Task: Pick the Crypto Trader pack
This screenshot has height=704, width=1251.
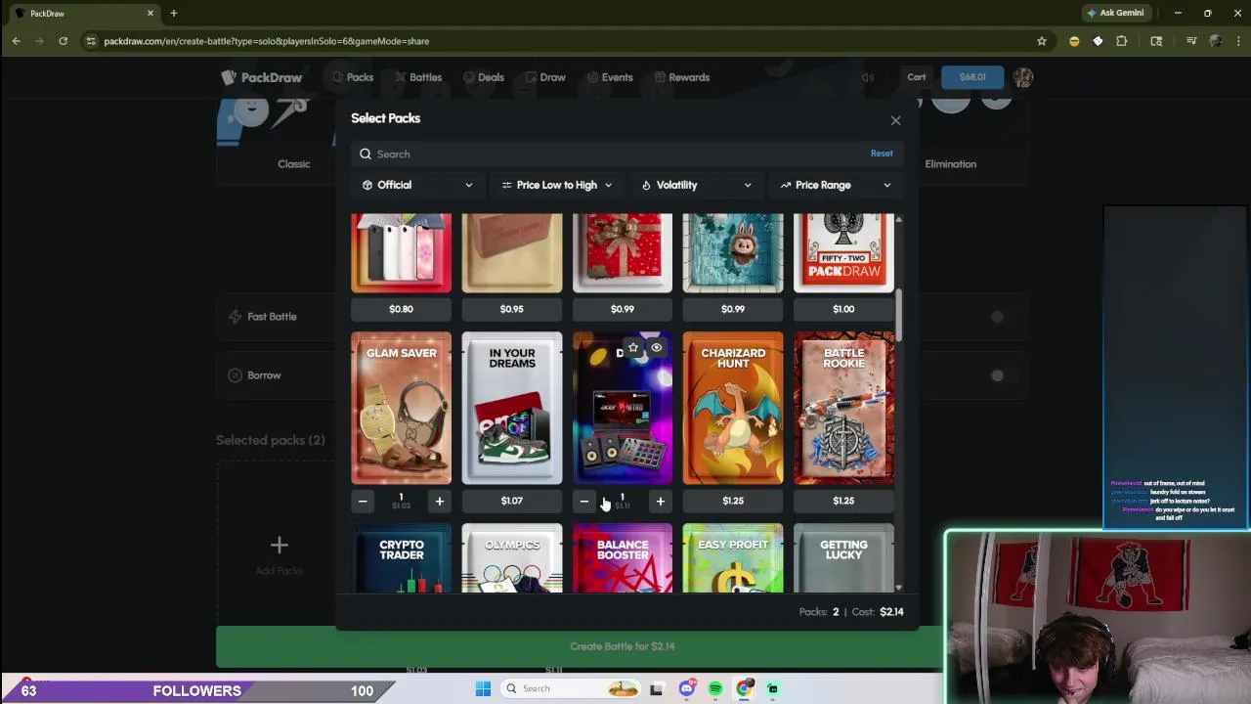Action: click(402, 558)
